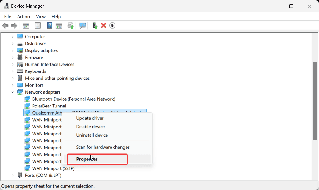The image size is (319, 190).
Task: Open the Action menu
Action: click(x=23, y=17)
